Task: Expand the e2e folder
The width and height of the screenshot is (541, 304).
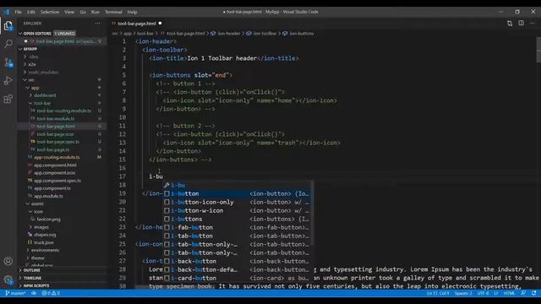Action: click(x=25, y=64)
